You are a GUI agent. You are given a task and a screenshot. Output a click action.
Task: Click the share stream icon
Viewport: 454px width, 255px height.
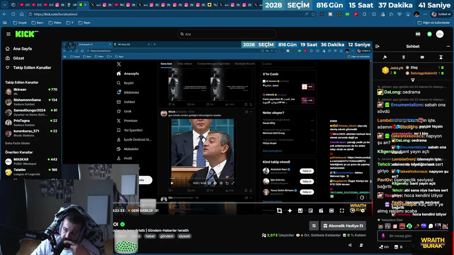click(350, 245)
